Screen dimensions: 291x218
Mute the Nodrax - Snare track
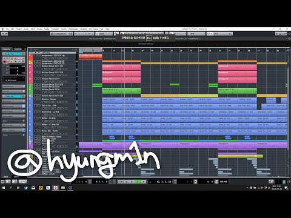pos(35,99)
